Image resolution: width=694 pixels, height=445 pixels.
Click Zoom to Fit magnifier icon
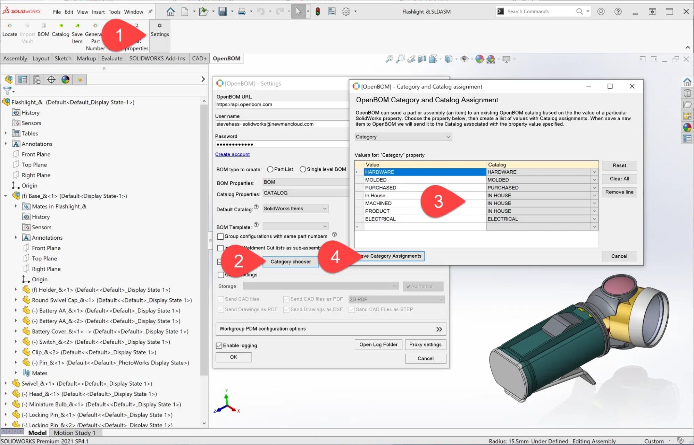click(x=389, y=59)
